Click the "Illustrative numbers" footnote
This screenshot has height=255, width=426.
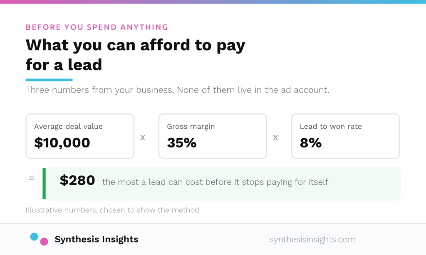(x=113, y=210)
